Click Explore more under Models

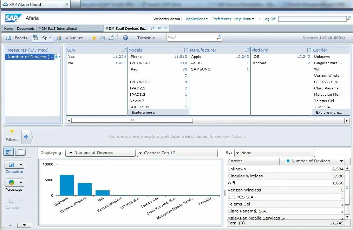click(144, 113)
